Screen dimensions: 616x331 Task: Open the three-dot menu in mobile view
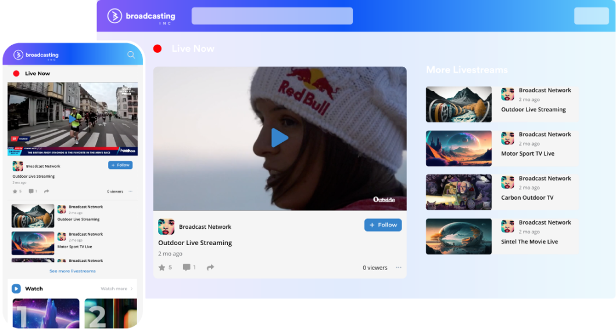(130, 191)
